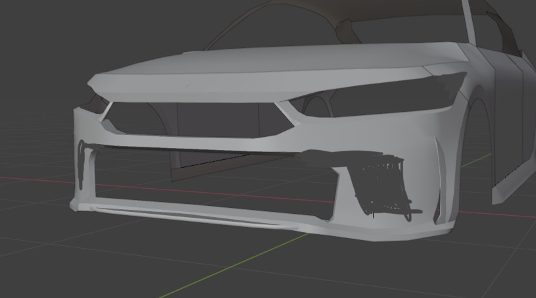Click the dark headlight housing on the car

[379, 95]
